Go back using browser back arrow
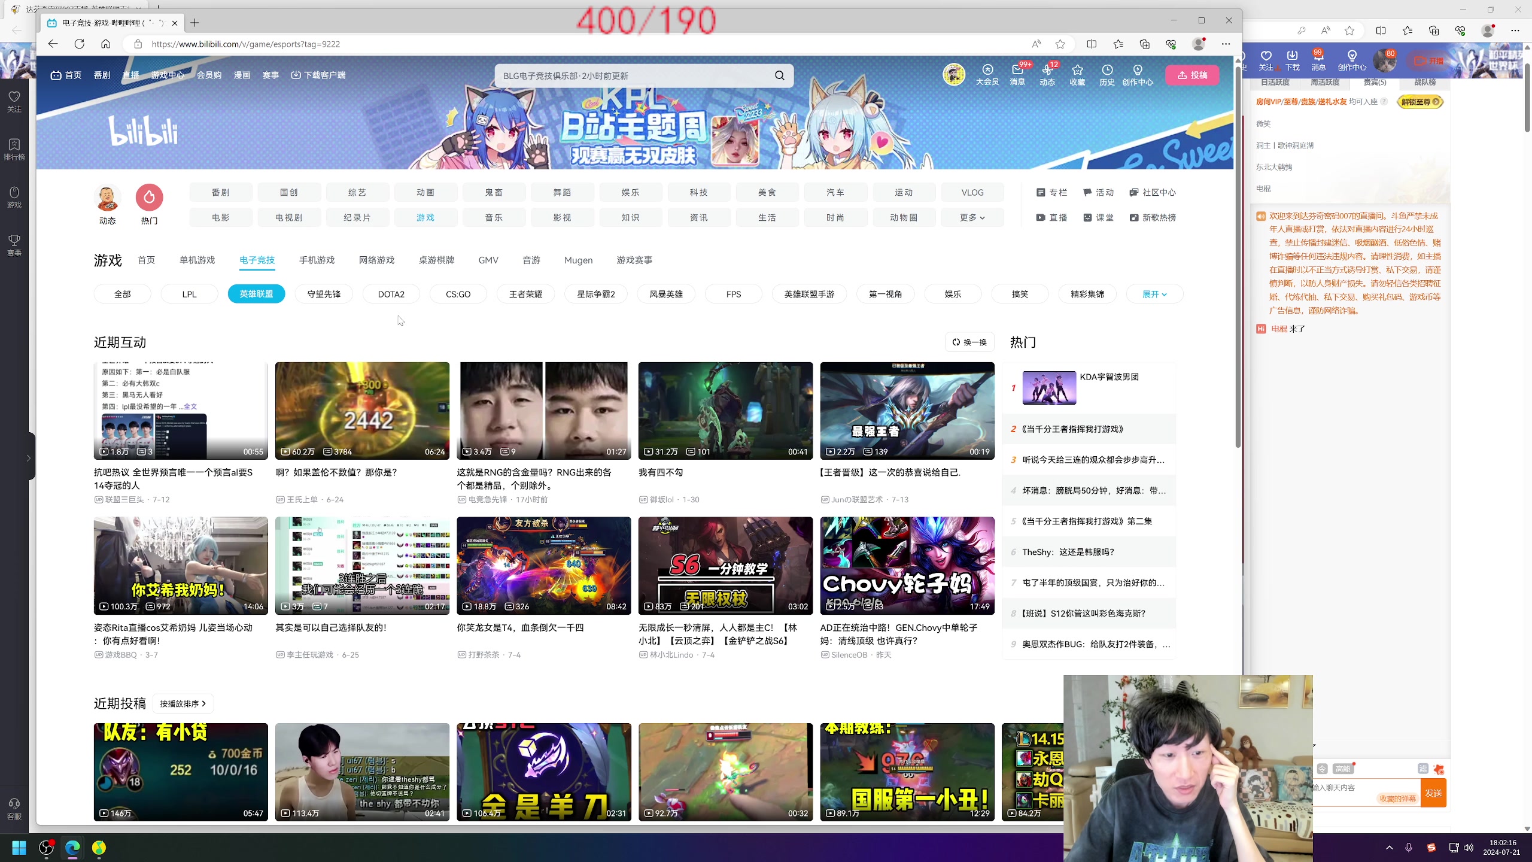 pos(53,44)
